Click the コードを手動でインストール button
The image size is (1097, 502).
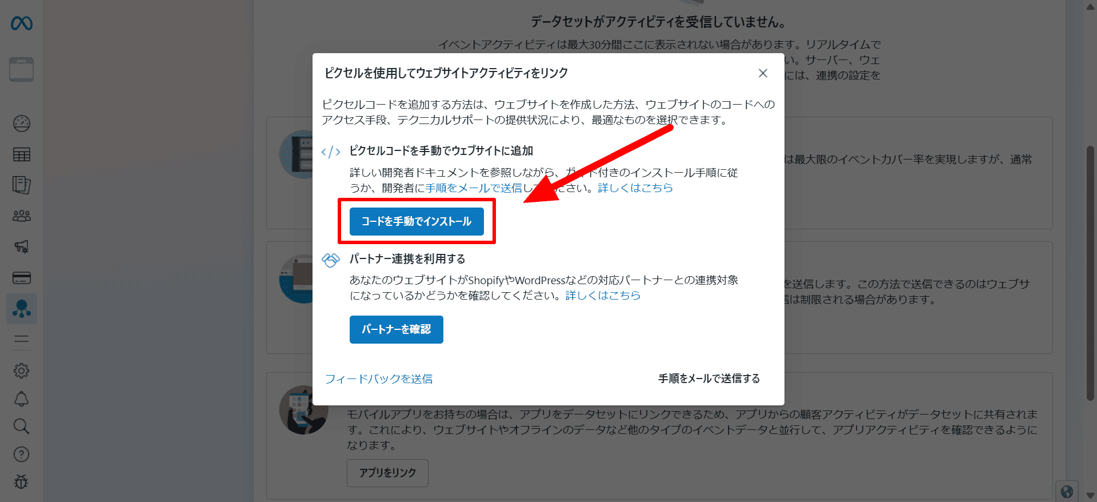[417, 221]
